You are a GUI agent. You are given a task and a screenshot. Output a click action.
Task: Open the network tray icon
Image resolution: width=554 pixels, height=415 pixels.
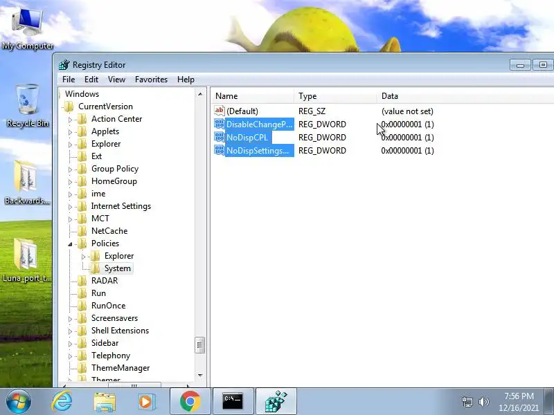pyautogui.click(x=467, y=402)
